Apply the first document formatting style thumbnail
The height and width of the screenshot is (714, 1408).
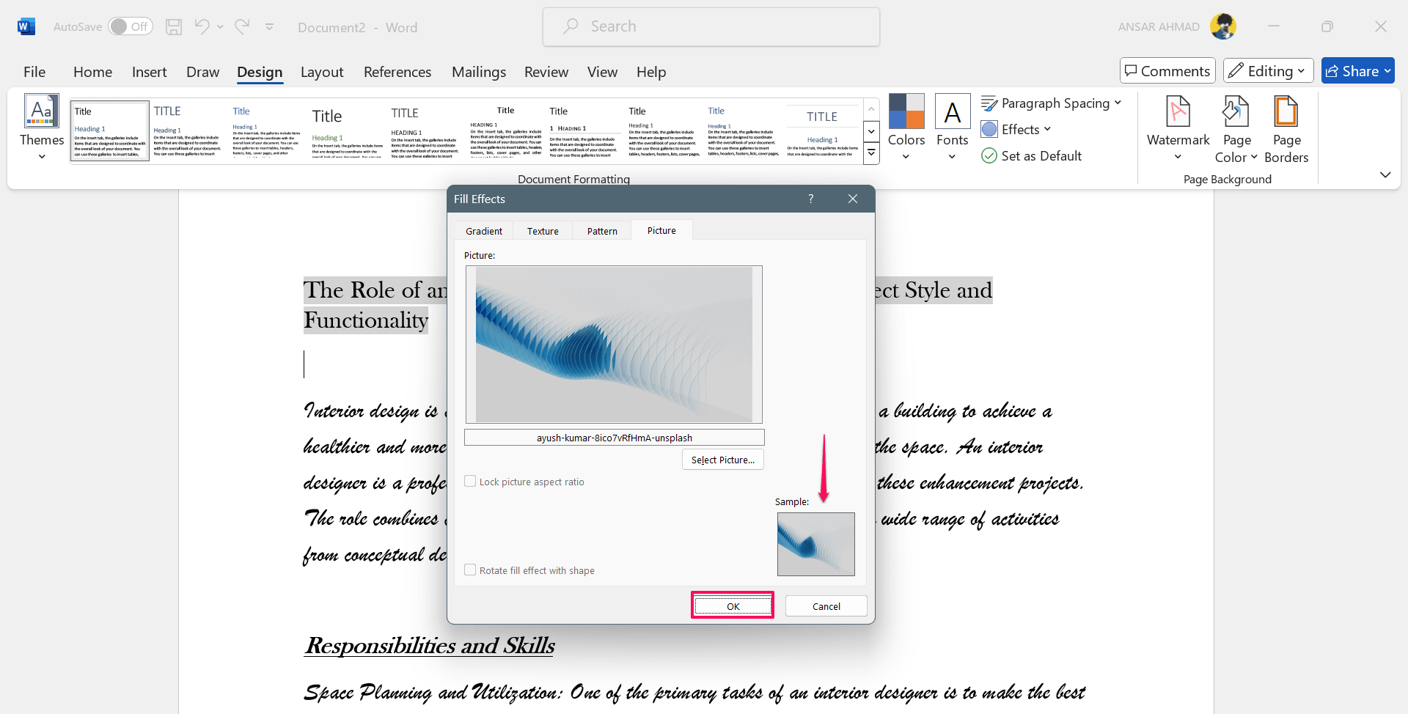pyautogui.click(x=110, y=131)
